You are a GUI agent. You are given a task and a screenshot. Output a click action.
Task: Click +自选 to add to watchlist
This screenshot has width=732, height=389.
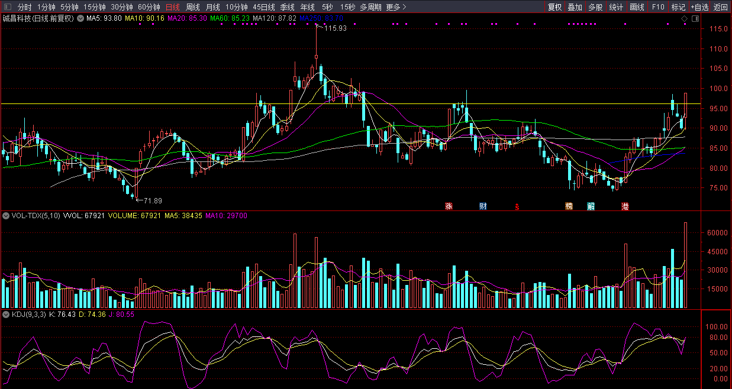(x=699, y=7)
